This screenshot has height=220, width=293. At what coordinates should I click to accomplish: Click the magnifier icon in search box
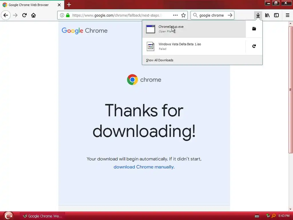[195, 15]
